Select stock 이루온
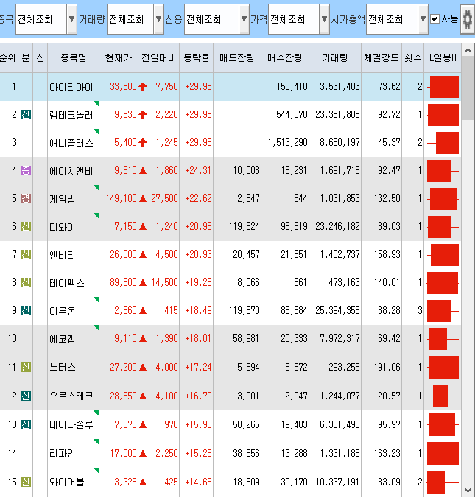This screenshot has width=475, height=498. [x=63, y=311]
